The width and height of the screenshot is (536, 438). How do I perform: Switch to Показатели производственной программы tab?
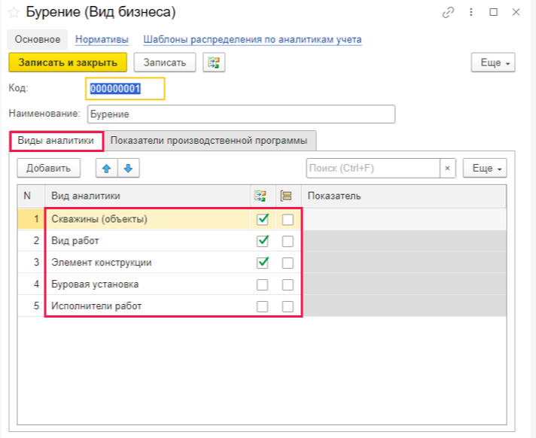pos(209,141)
